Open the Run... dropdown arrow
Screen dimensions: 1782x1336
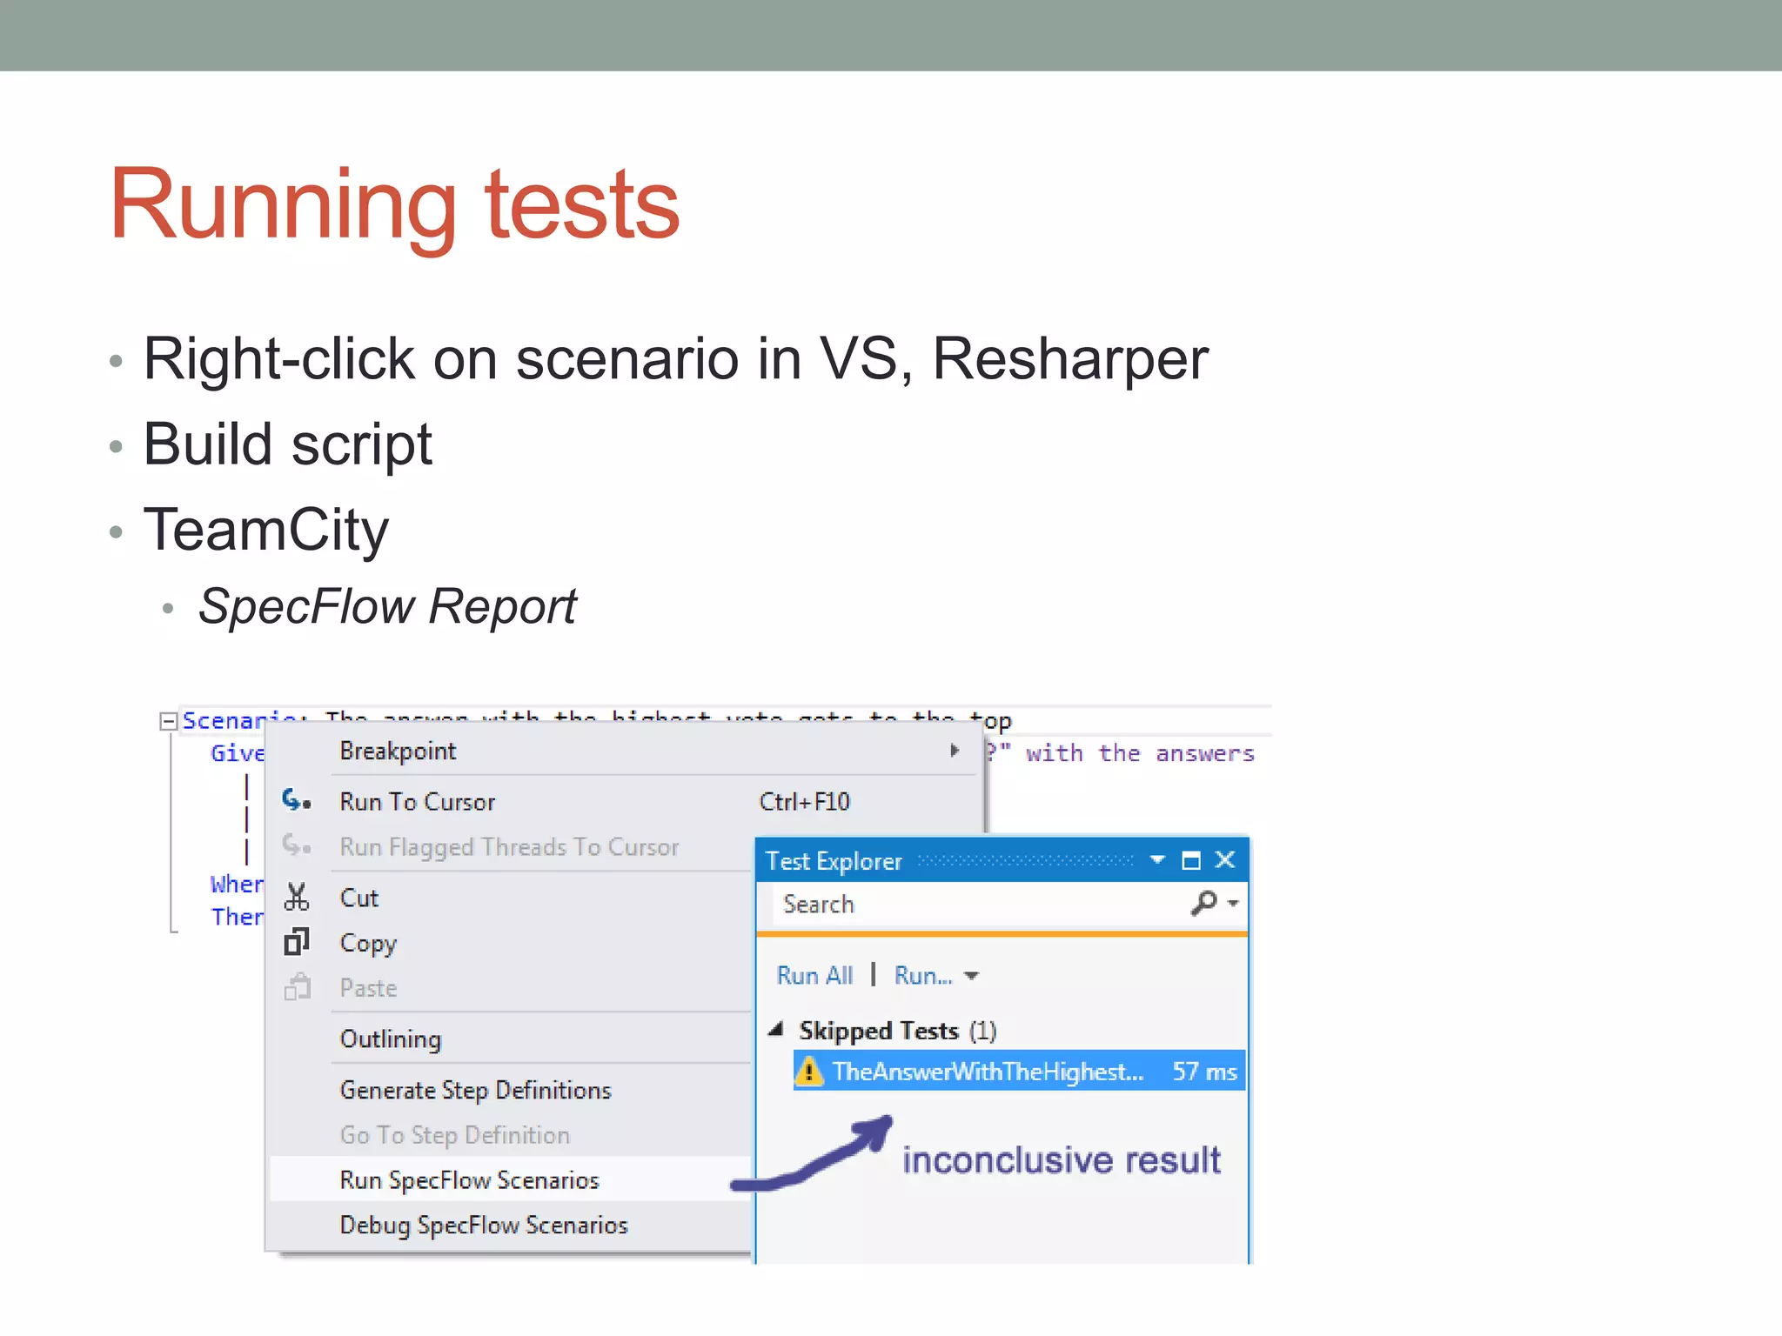(x=972, y=976)
